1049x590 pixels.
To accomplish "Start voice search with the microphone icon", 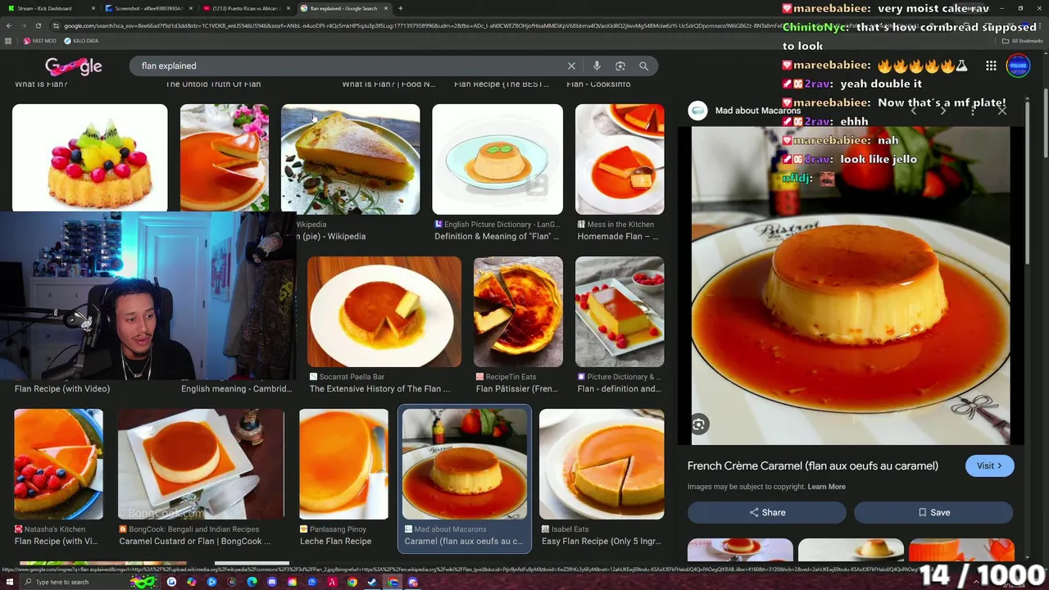I will click(x=597, y=66).
